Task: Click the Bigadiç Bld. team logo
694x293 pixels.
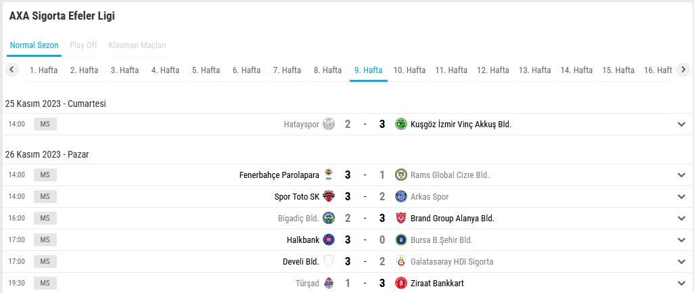Action: coord(329,218)
